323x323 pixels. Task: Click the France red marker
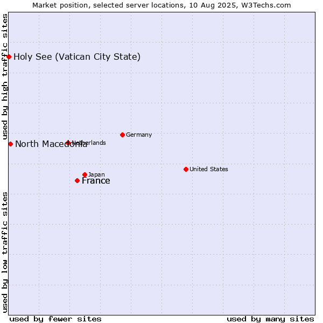point(77,181)
